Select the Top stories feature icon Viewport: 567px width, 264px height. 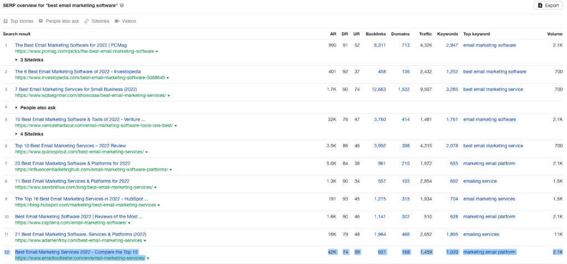pyautogui.click(x=5, y=22)
